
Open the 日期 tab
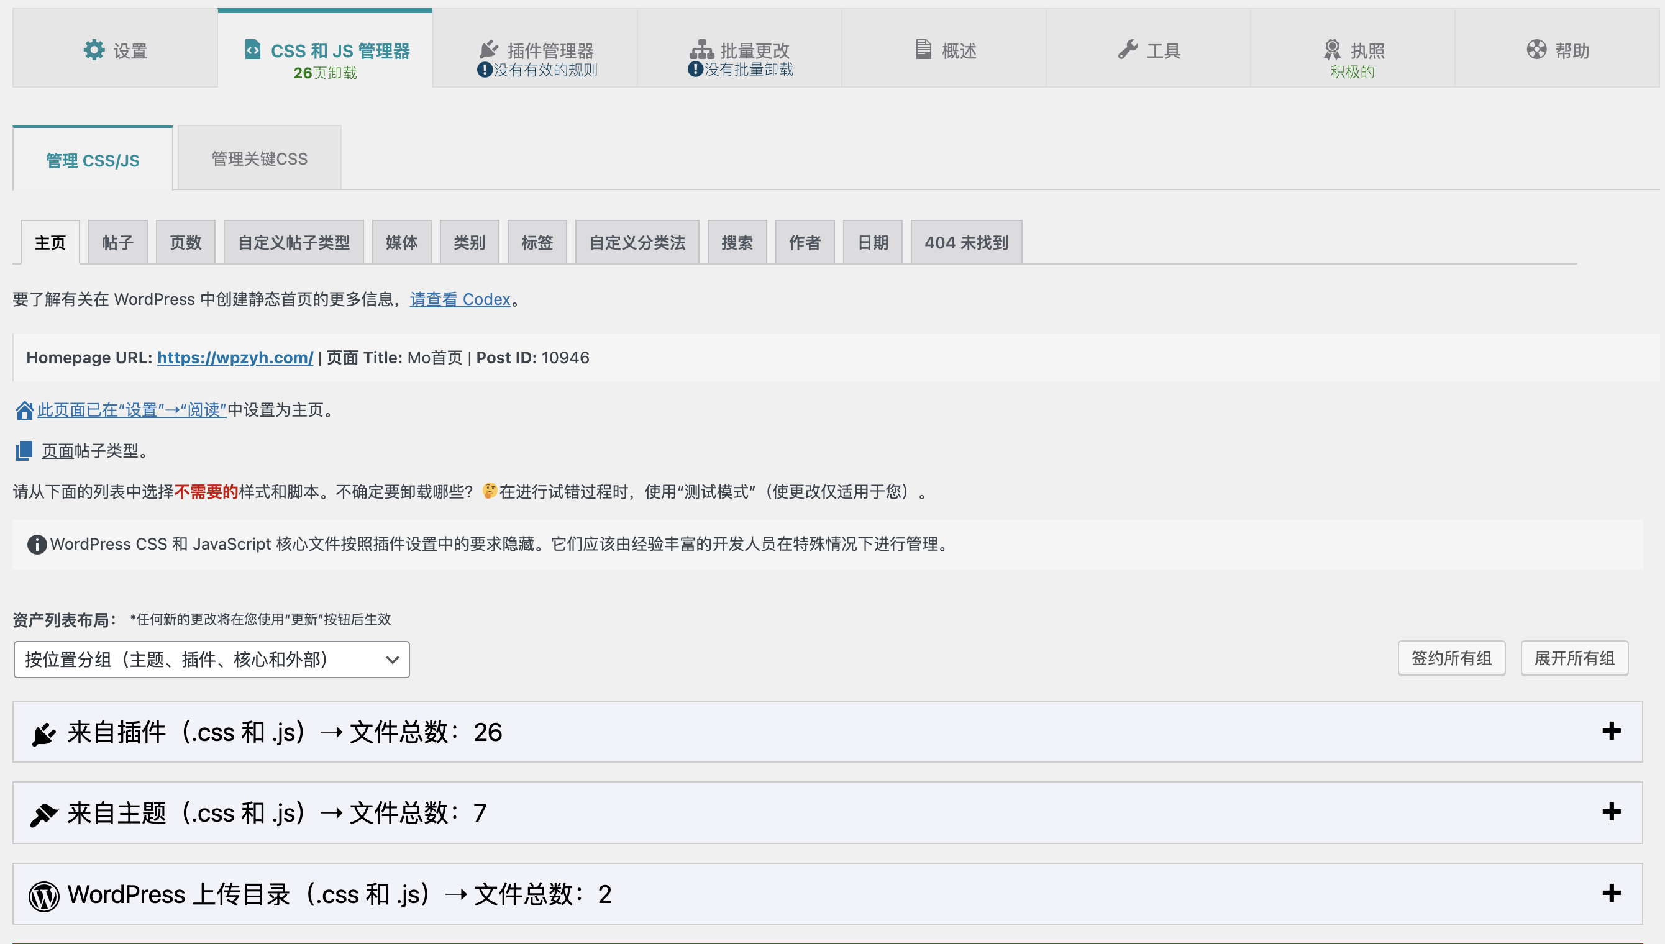pos(873,242)
